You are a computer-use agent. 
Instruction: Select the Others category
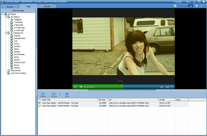(17, 68)
